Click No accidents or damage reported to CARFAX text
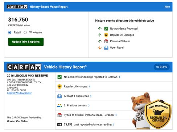The width and height of the screenshot is (177, 132). tap(91, 77)
